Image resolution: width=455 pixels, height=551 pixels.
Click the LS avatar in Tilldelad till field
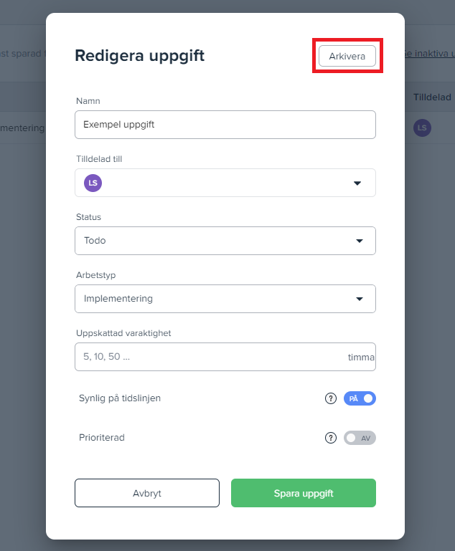coord(93,183)
